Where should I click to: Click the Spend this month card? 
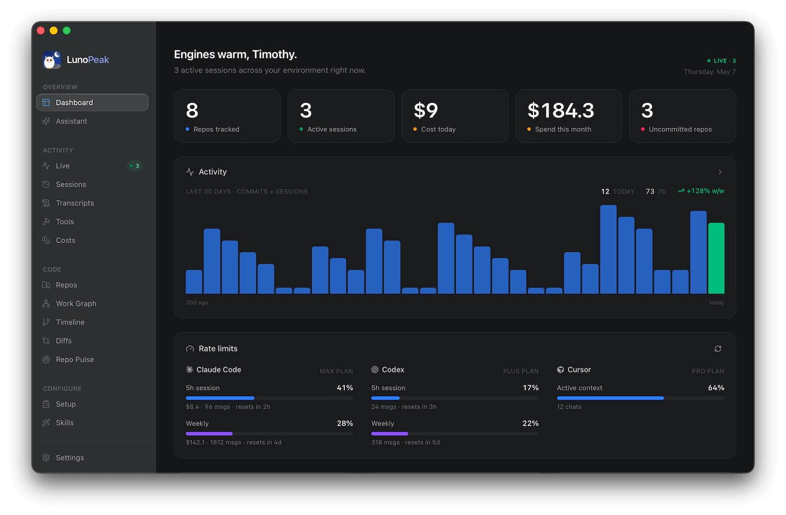(569, 116)
